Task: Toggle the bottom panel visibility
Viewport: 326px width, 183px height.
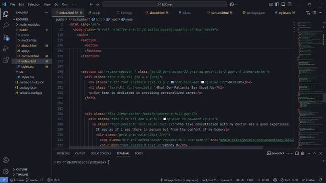Action: tap(283, 4)
